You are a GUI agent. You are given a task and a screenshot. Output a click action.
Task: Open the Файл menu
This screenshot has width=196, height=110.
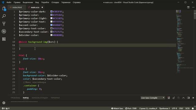click(x=9, y=2)
